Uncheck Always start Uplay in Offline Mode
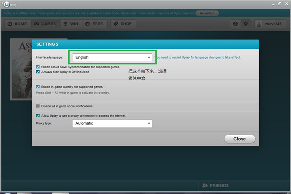 click(x=38, y=72)
